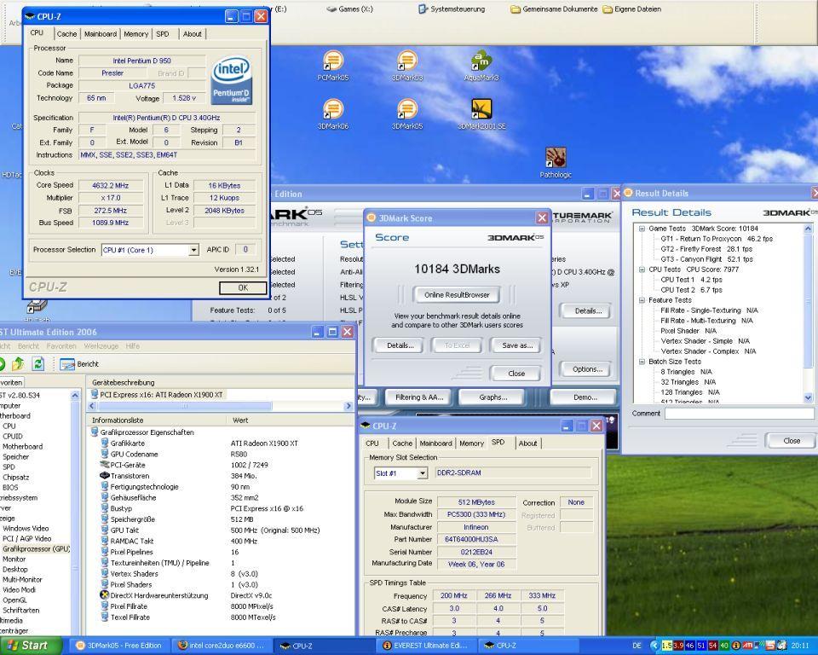
Task: Click the green 40 sensor tray icon
Action: (x=724, y=646)
